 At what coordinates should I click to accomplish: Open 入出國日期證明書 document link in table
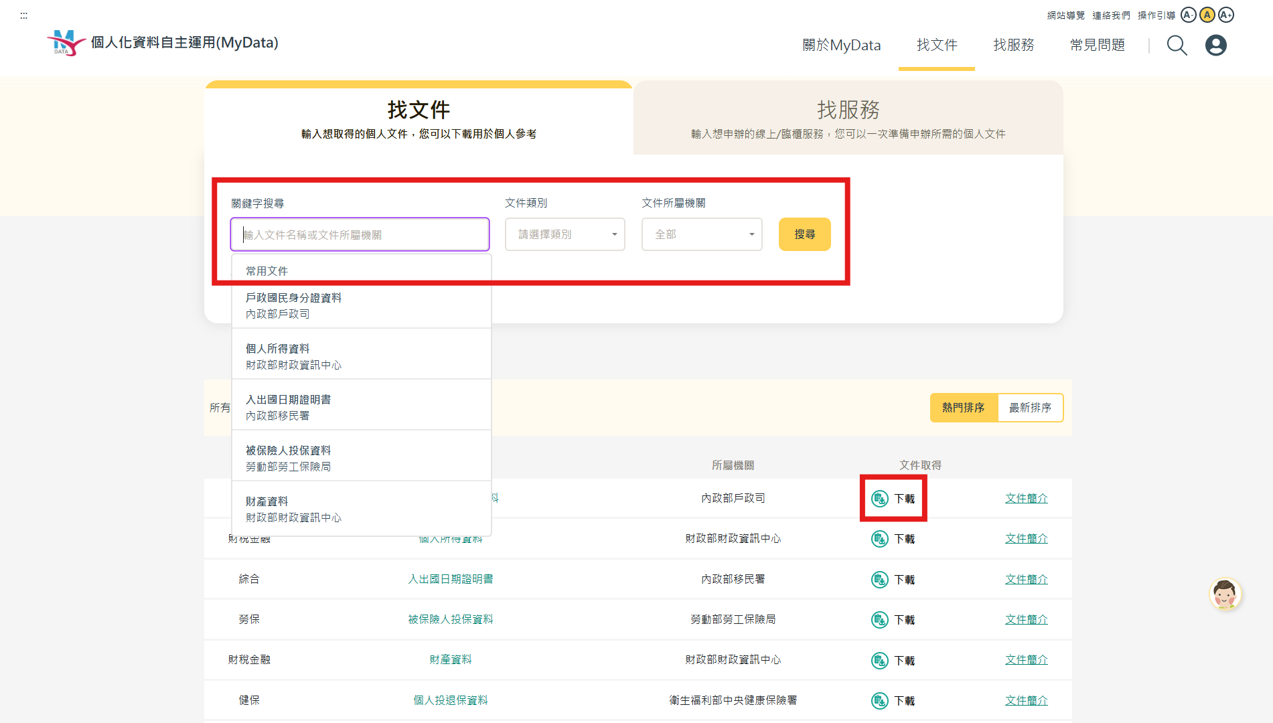click(x=451, y=579)
